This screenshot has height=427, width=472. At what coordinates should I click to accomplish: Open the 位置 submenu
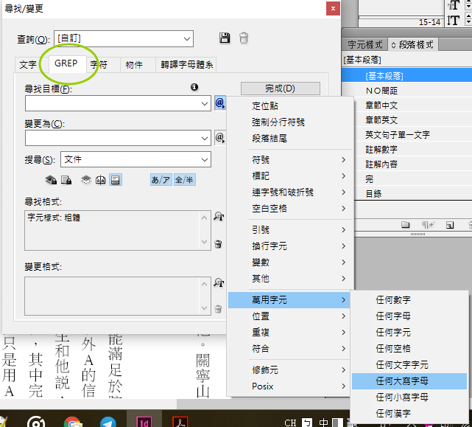coord(288,316)
